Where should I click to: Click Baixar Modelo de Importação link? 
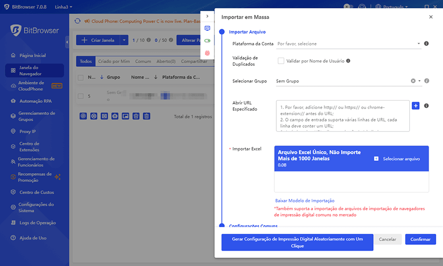305,200
